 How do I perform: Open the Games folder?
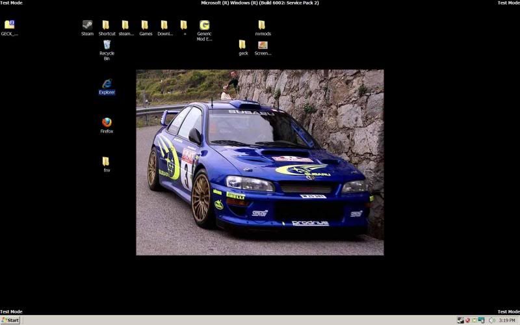click(x=146, y=28)
